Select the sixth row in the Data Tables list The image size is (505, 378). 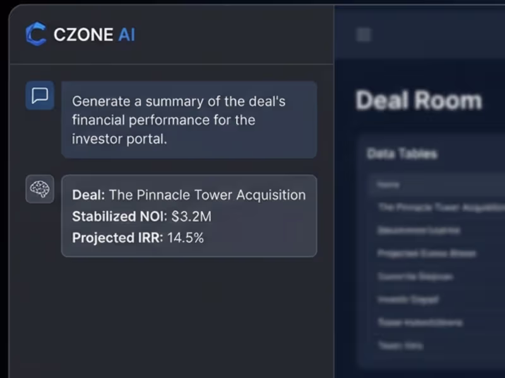coord(420,323)
